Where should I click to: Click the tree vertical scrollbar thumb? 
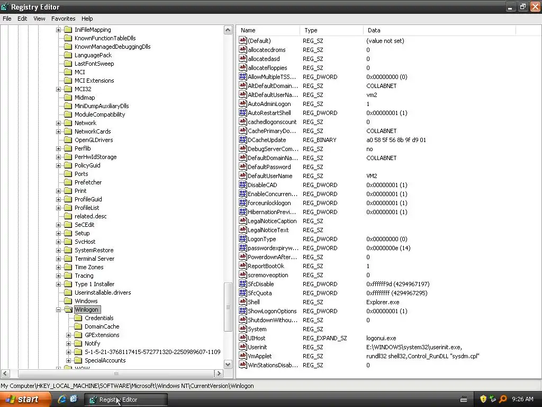[x=228, y=307]
